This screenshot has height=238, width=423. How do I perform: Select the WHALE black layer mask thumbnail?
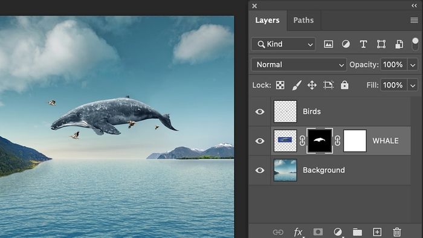(x=320, y=141)
